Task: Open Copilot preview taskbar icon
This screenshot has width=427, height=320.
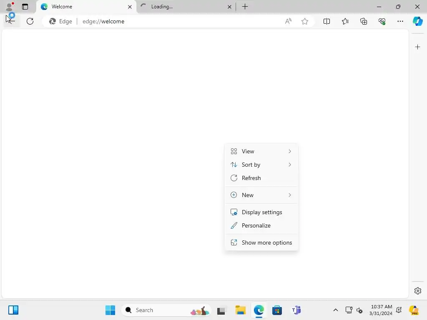Action: point(414,310)
